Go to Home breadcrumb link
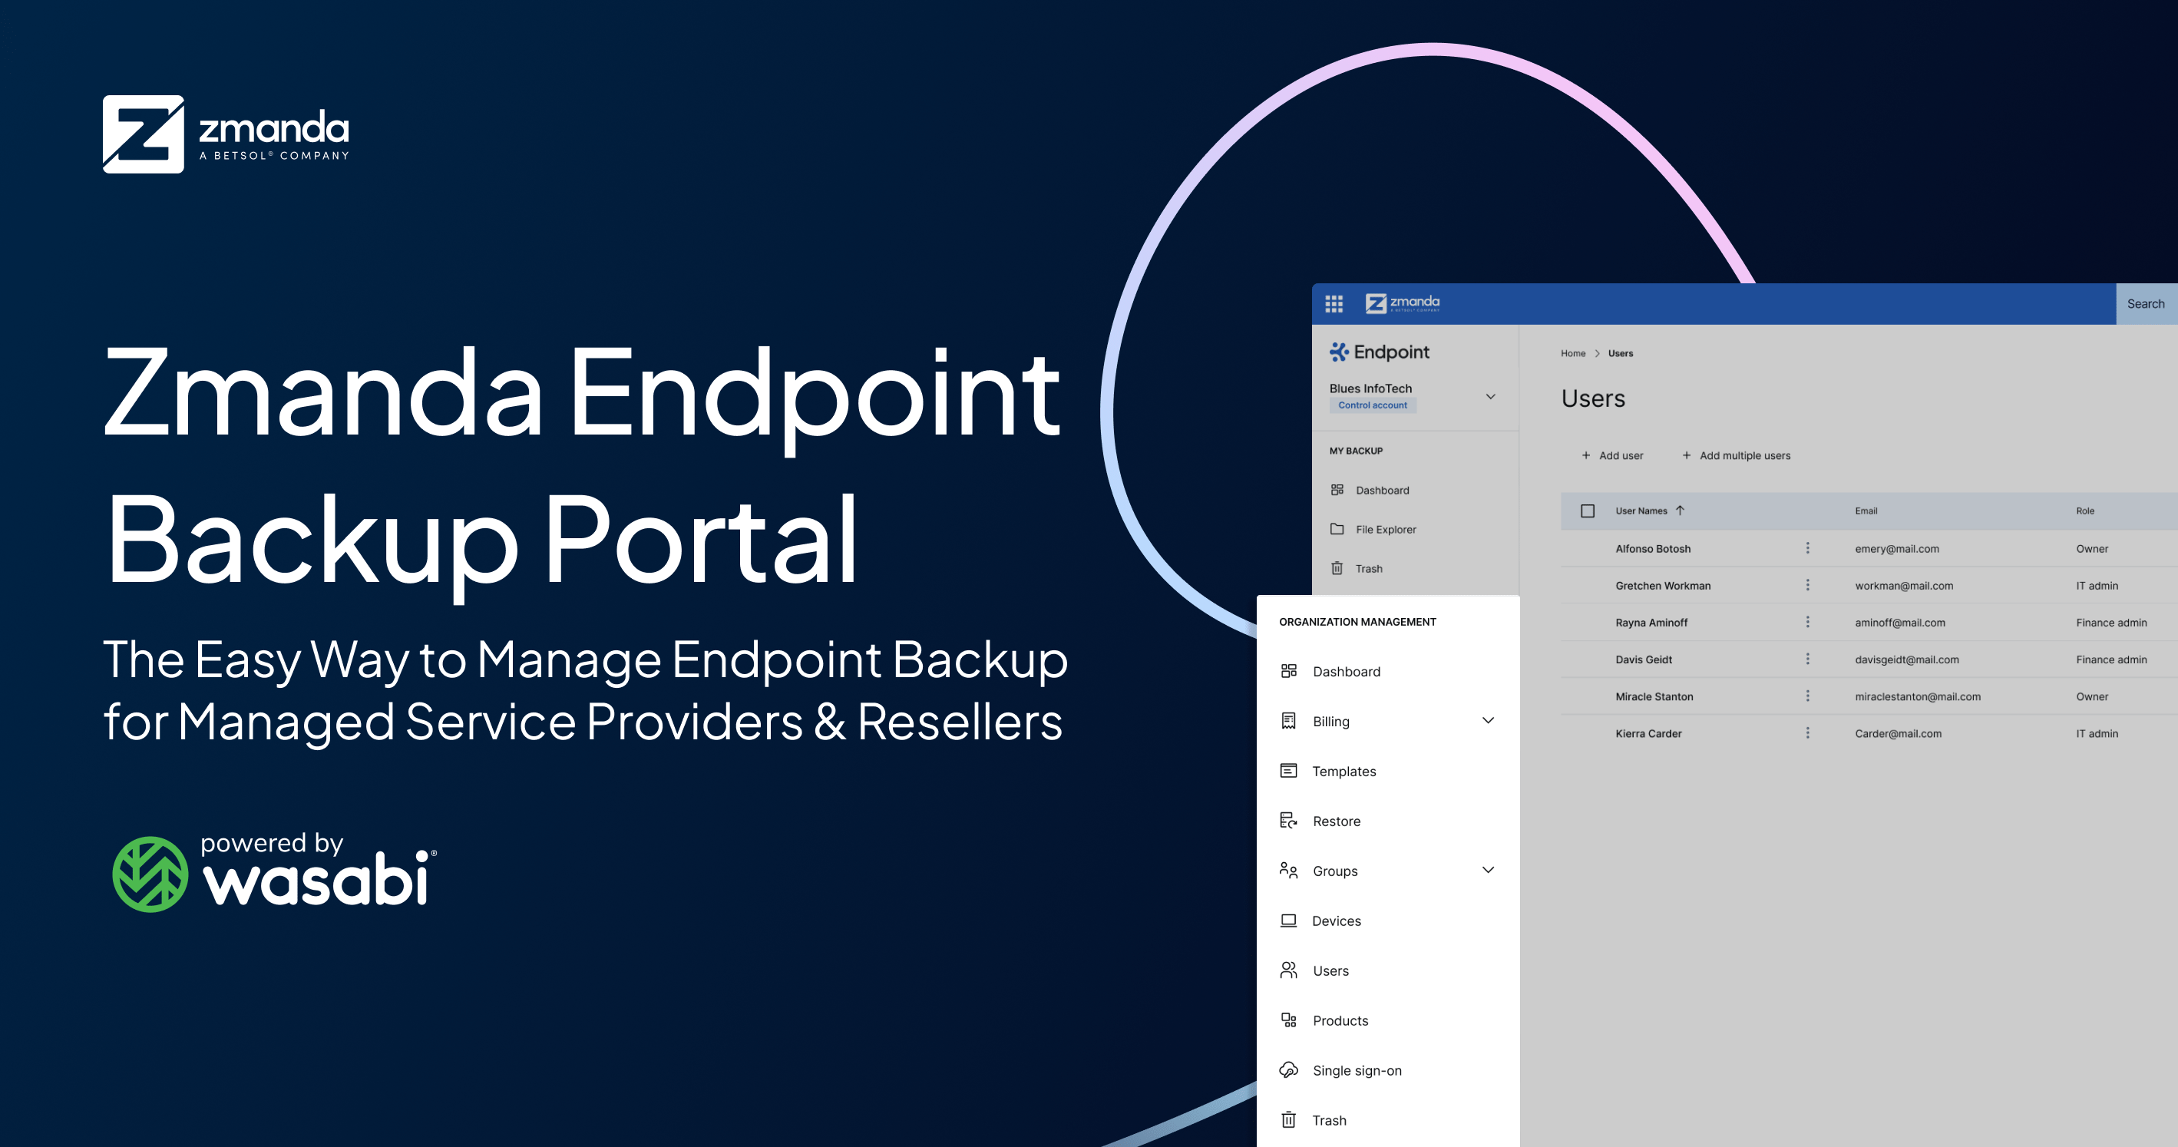Screen dimensions: 2178x1147 point(1572,353)
